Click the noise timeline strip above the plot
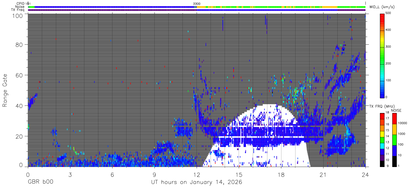The width and height of the screenshot is (411, 189). (197, 7)
